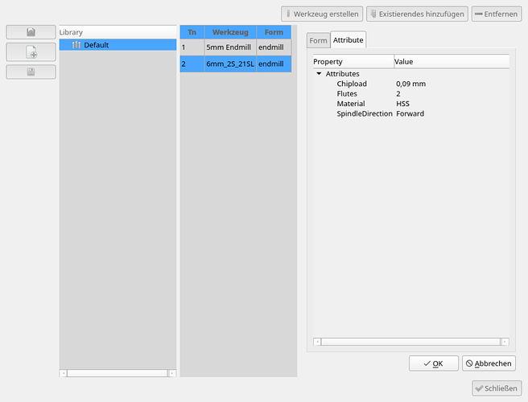Viewport: 528px width, 402px height.
Task: Click the new library icon button
Action: coord(31,52)
